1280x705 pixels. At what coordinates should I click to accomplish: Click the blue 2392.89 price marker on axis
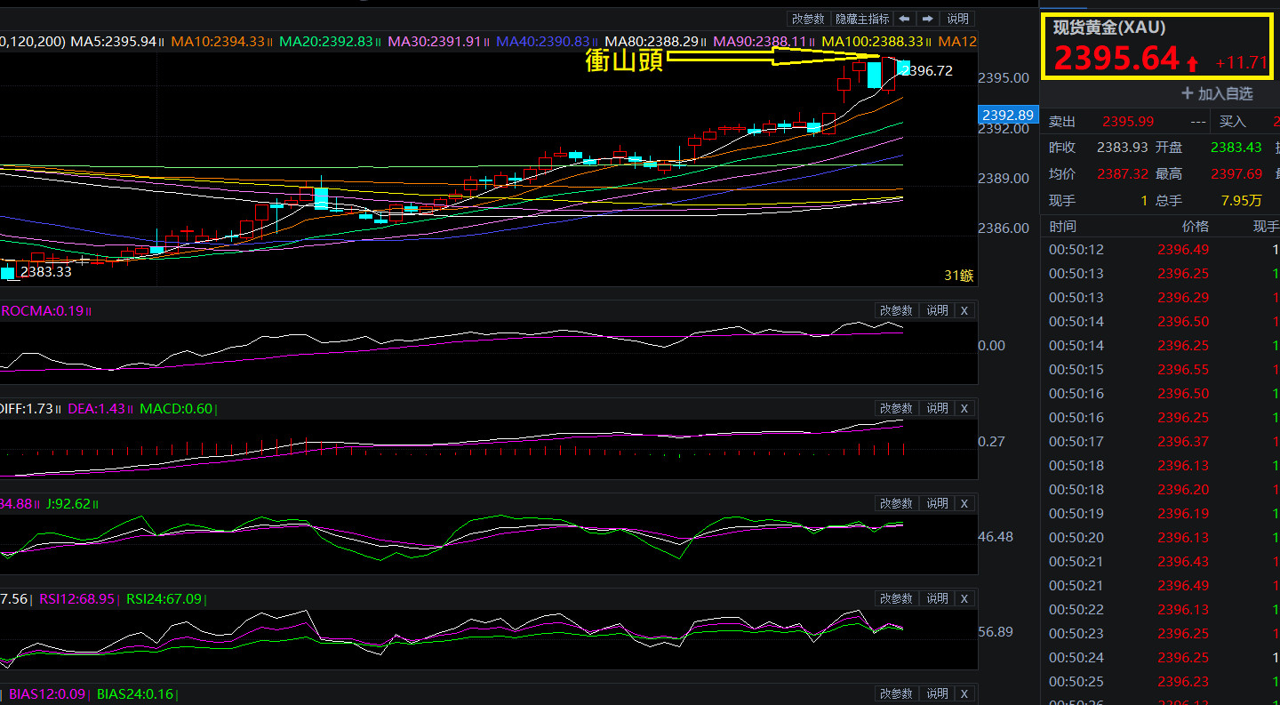click(1007, 115)
